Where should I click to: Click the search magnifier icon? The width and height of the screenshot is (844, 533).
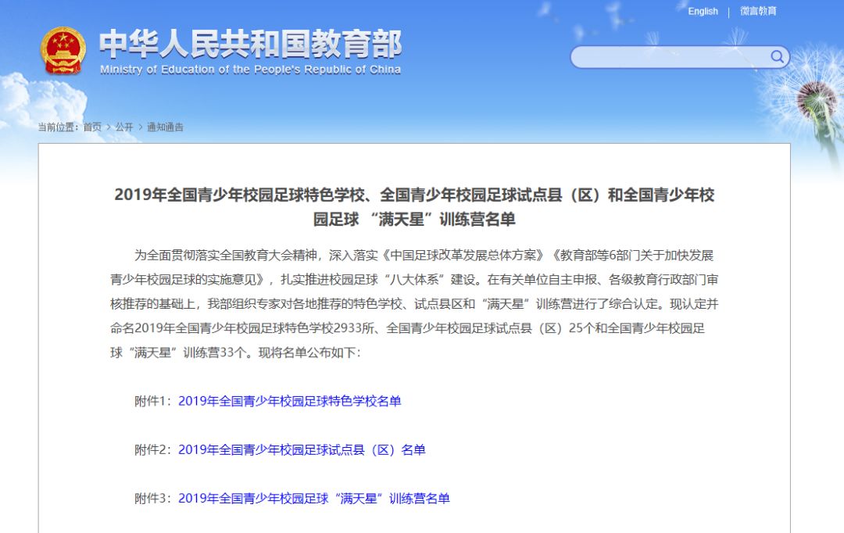click(x=777, y=56)
